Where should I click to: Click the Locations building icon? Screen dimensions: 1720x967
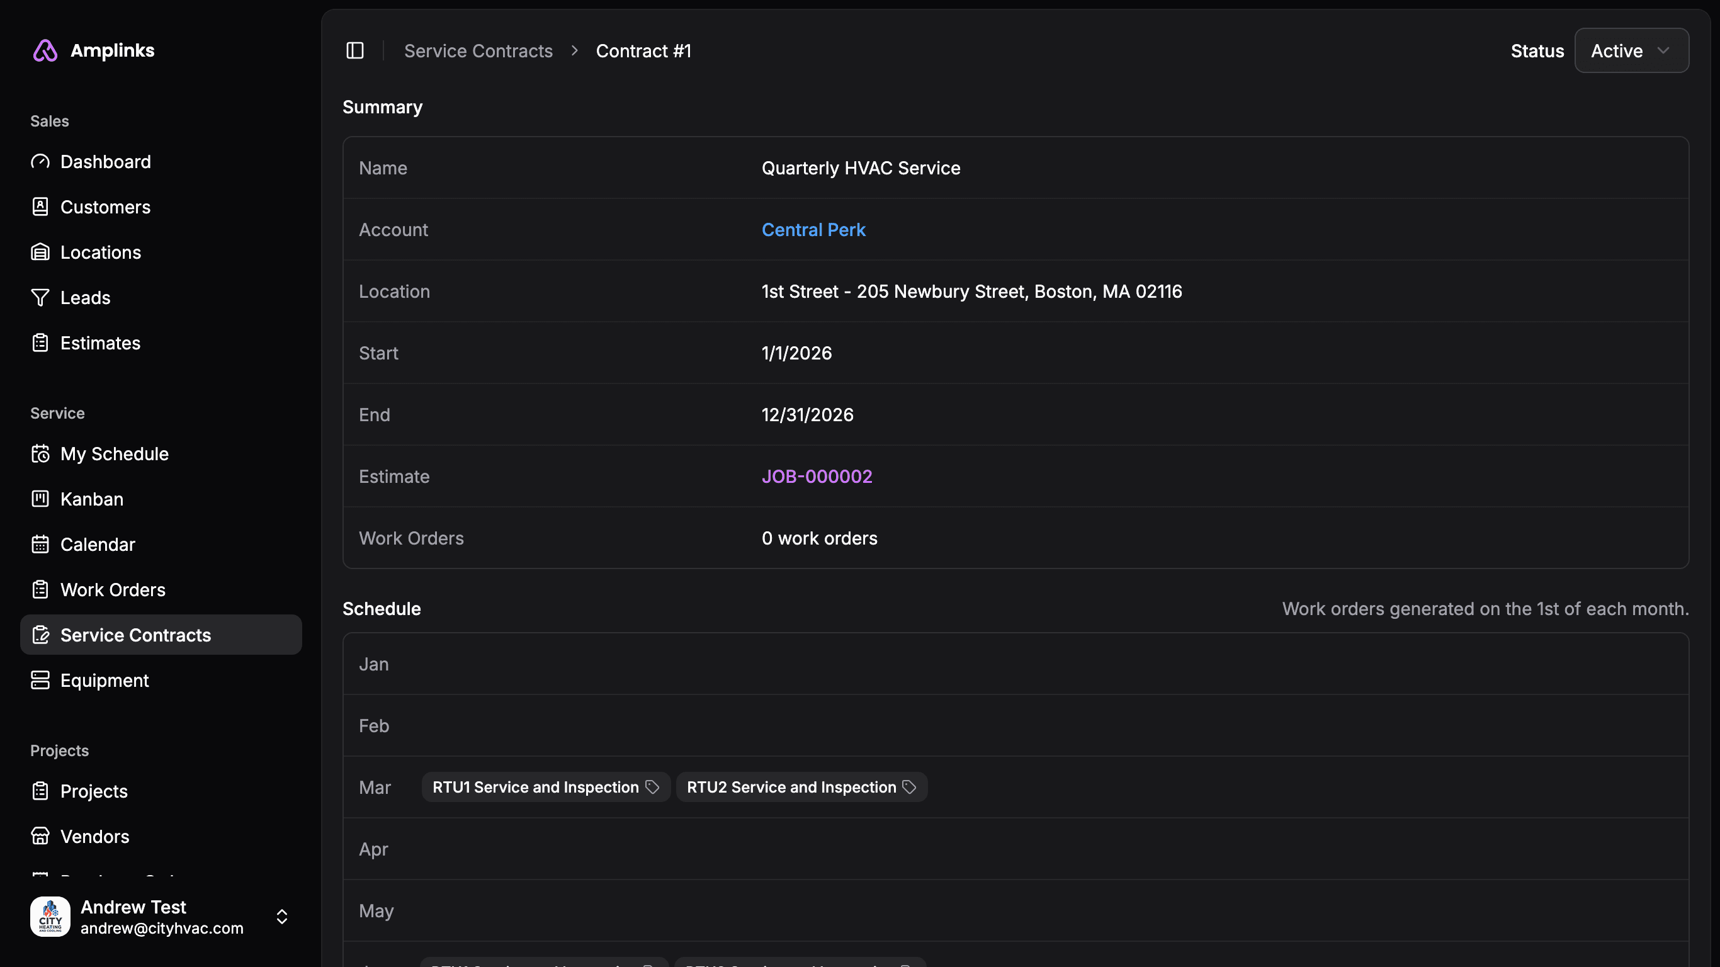tap(40, 252)
